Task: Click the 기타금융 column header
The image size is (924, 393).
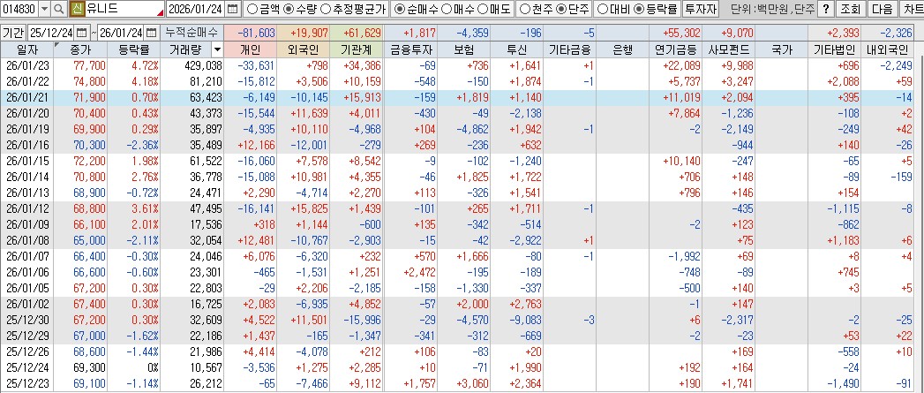Action: (x=569, y=50)
